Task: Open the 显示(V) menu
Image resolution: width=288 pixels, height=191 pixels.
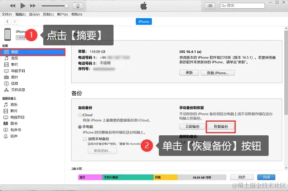Action: pyautogui.click(x=34, y=14)
